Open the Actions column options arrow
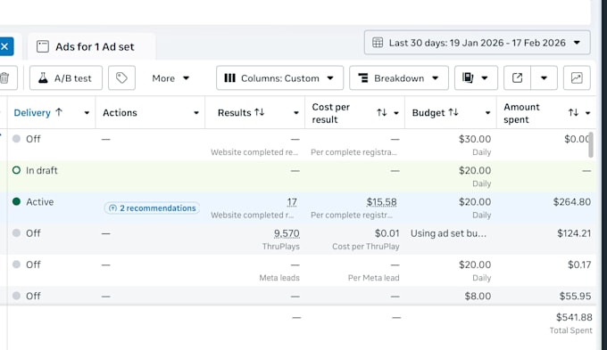Screen dimensions: 607x350 pos(196,113)
